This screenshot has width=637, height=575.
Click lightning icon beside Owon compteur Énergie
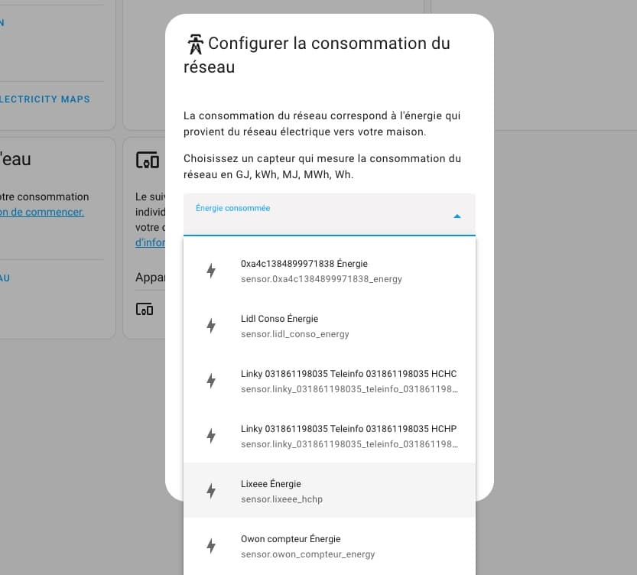coord(211,546)
